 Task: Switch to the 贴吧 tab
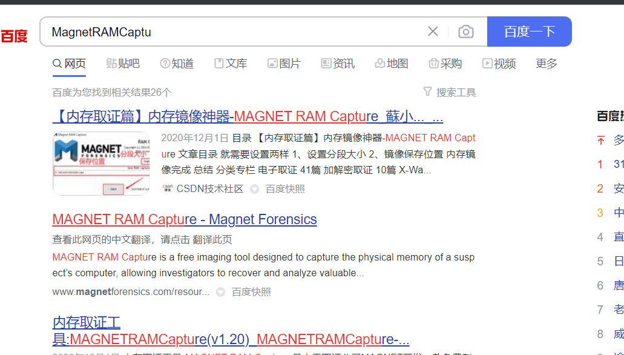pos(123,64)
